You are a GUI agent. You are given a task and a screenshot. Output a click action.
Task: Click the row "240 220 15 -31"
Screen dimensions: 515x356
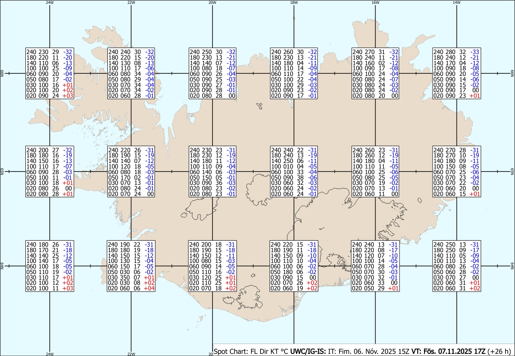pos(294,244)
